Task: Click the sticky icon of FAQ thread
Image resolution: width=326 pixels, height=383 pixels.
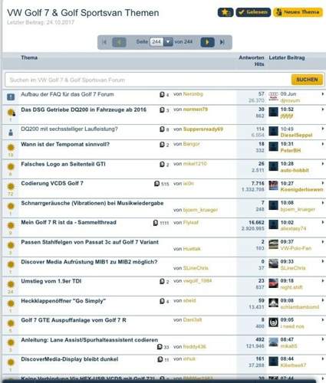Action: click(x=11, y=97)
